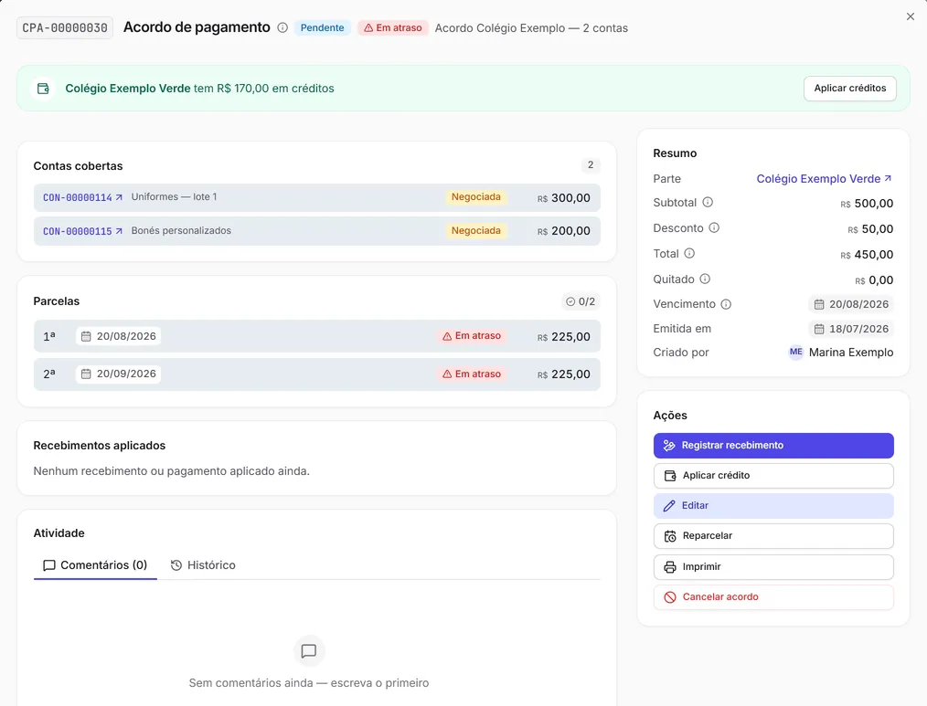Click Contas cobertas count badge 2

(591, 165)
